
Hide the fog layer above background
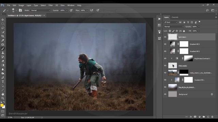(165, 87)
